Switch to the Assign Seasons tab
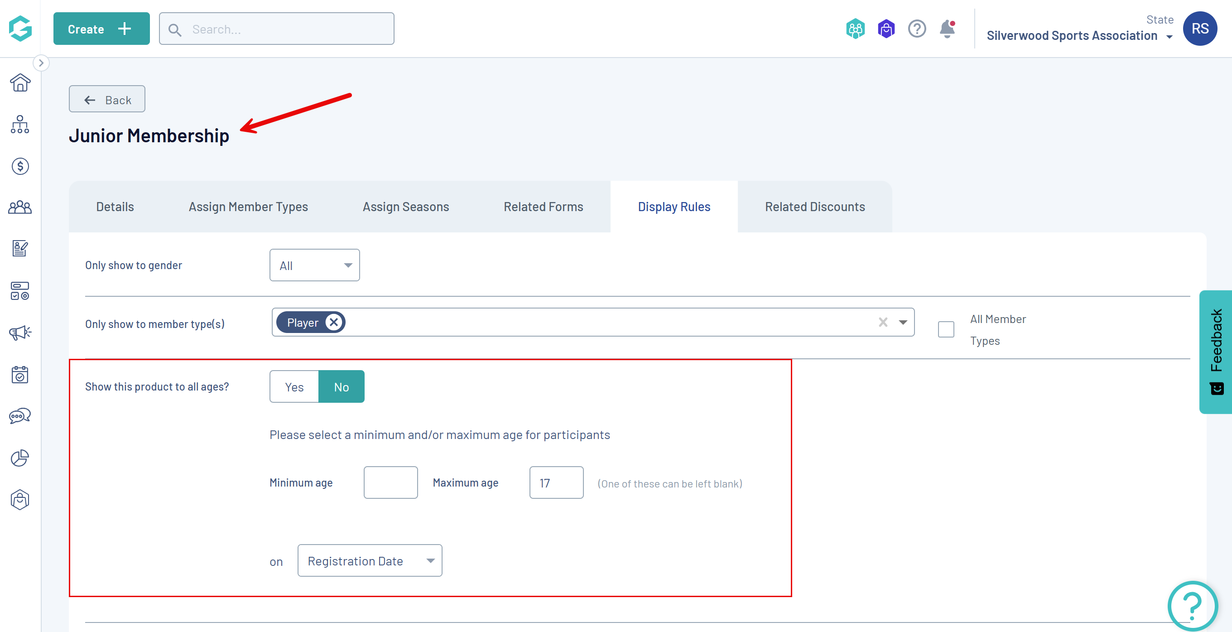This screenshot has height=632, width=1232. coord(405,207)
